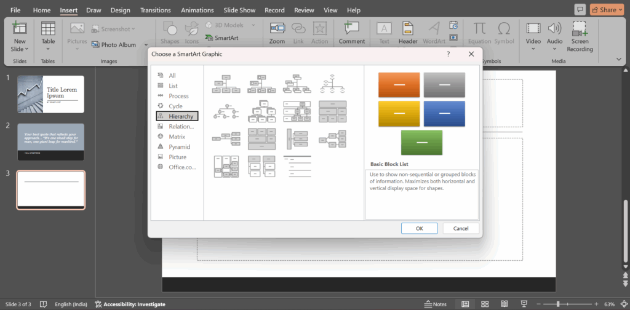Switch to Slide Sorter view
The image size is (630, 310).
tap(485, 304)
